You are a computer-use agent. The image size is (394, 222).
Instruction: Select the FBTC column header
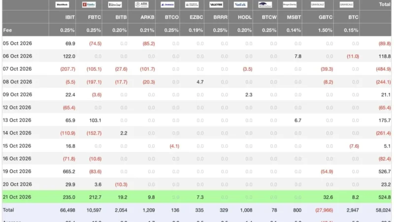pyautogui.click(x=95, y=17)
